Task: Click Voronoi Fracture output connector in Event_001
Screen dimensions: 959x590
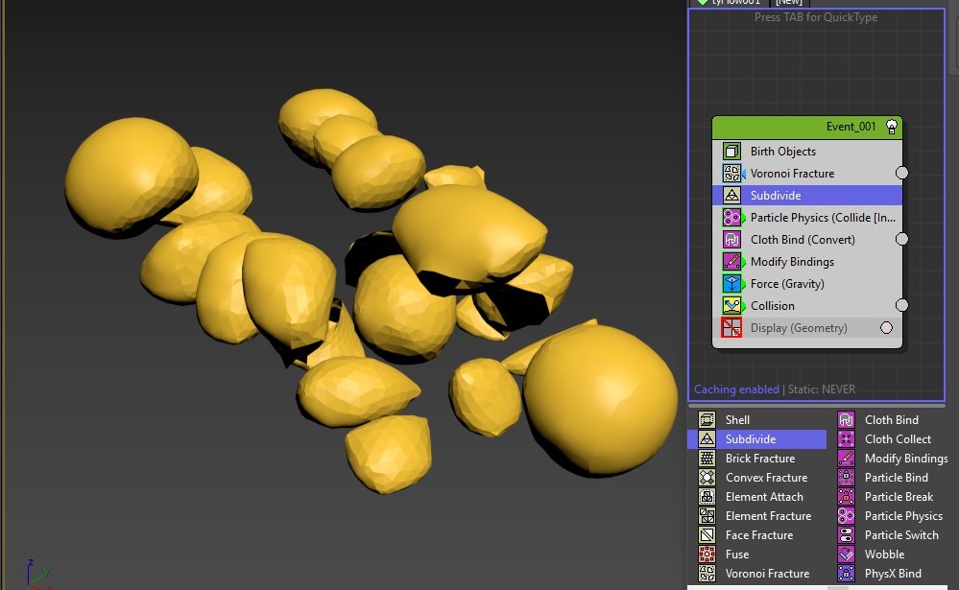Action: pyautogui.click(x=901, y=173)
